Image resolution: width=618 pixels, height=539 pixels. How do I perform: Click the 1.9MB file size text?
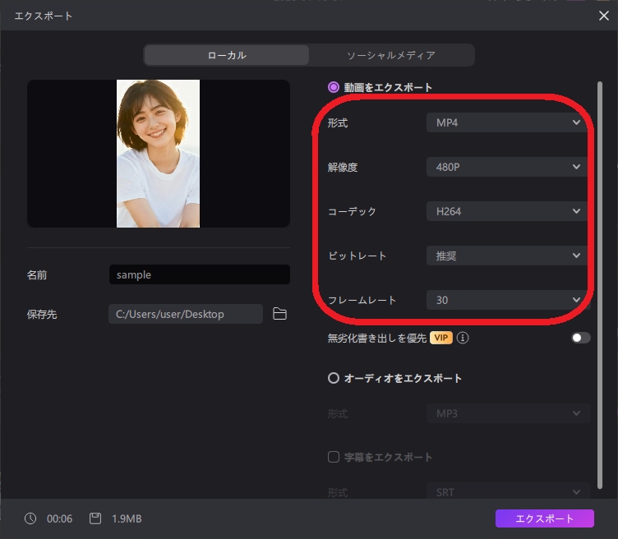pos(127,518)
